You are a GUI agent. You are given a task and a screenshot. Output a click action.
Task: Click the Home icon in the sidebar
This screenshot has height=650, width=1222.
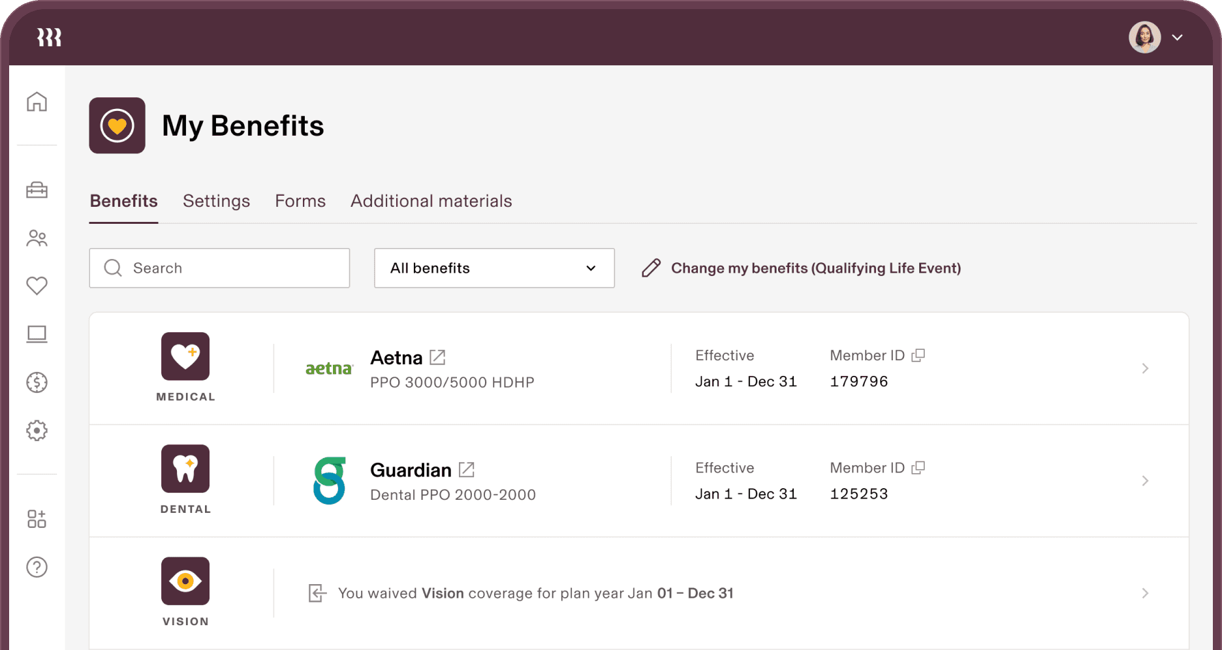point(37,102)
